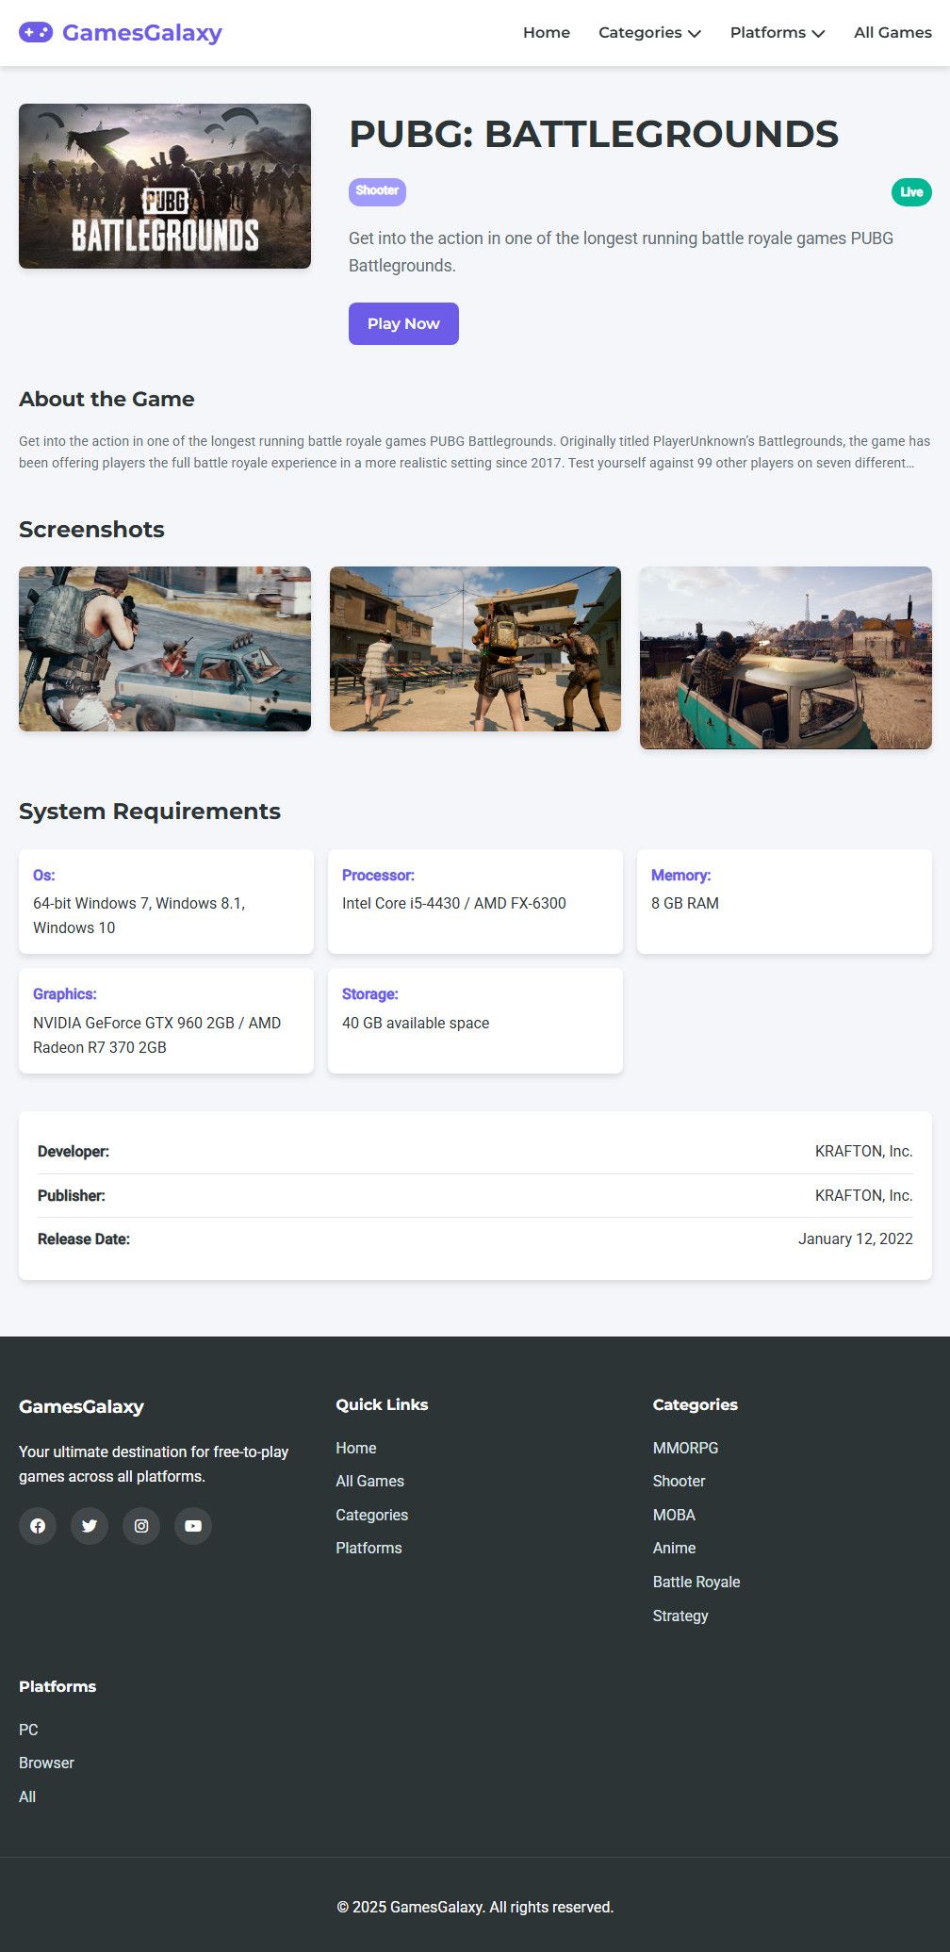The height and width of the screenshot is (1952, 950).
Task: Open All Games in the top navigation
Action: 893,33
